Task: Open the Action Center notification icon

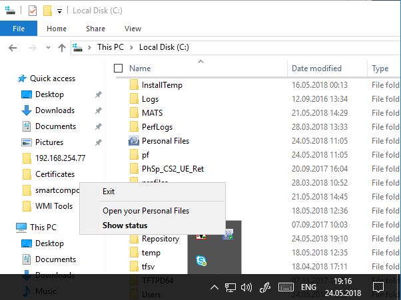Action: (377, 287)
